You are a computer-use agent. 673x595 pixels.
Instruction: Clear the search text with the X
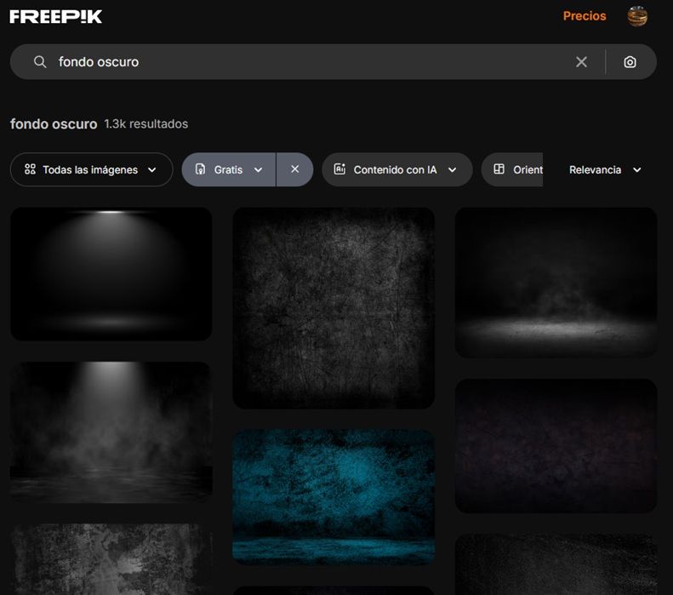tap(581, 62)
